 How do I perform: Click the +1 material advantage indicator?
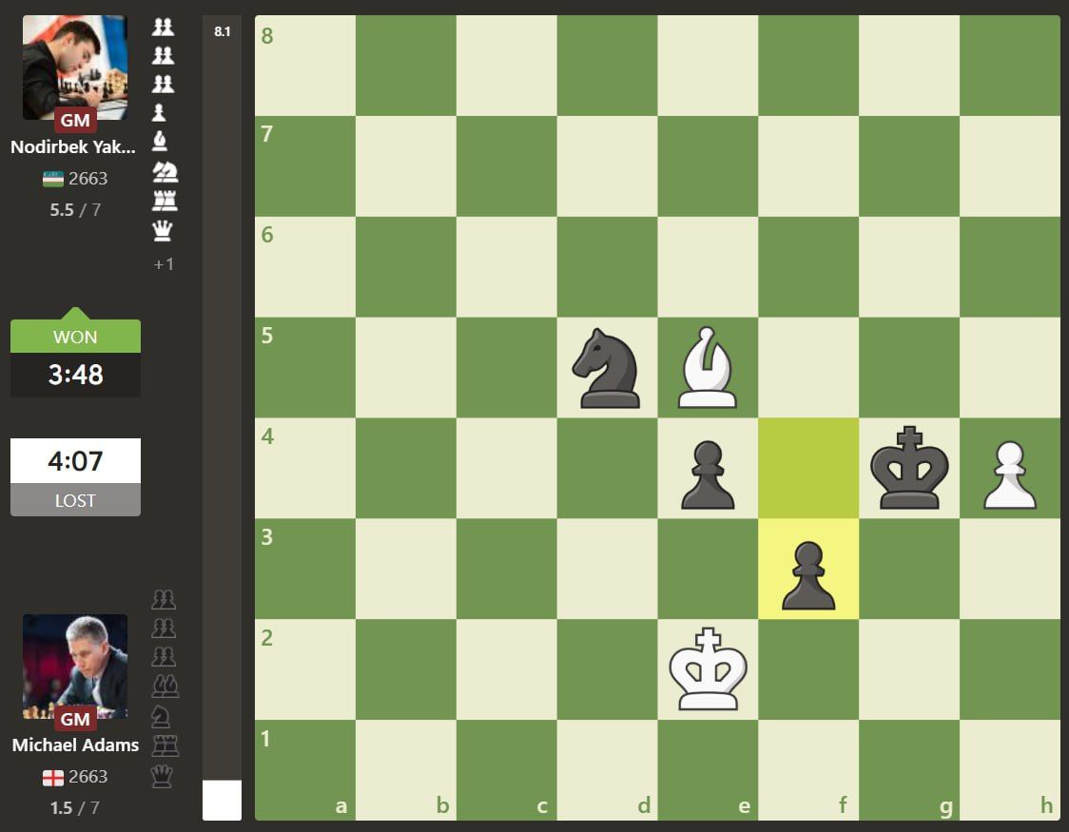click(164, 264)
